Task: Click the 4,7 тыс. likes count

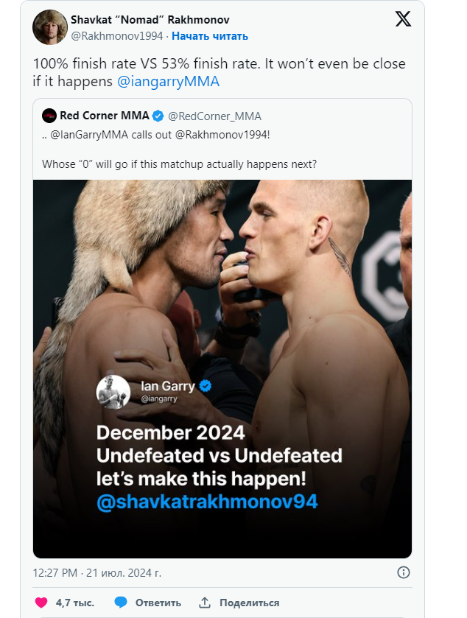Action: pos(74,603)
